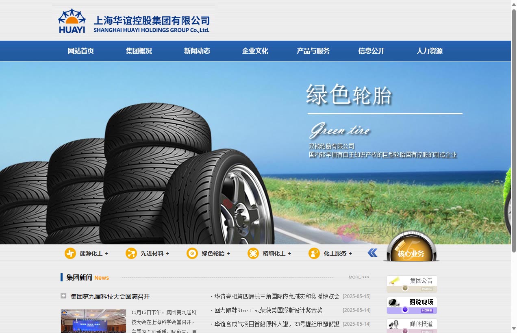Expand 能源化工 using its plus sign

coord(107,253)
